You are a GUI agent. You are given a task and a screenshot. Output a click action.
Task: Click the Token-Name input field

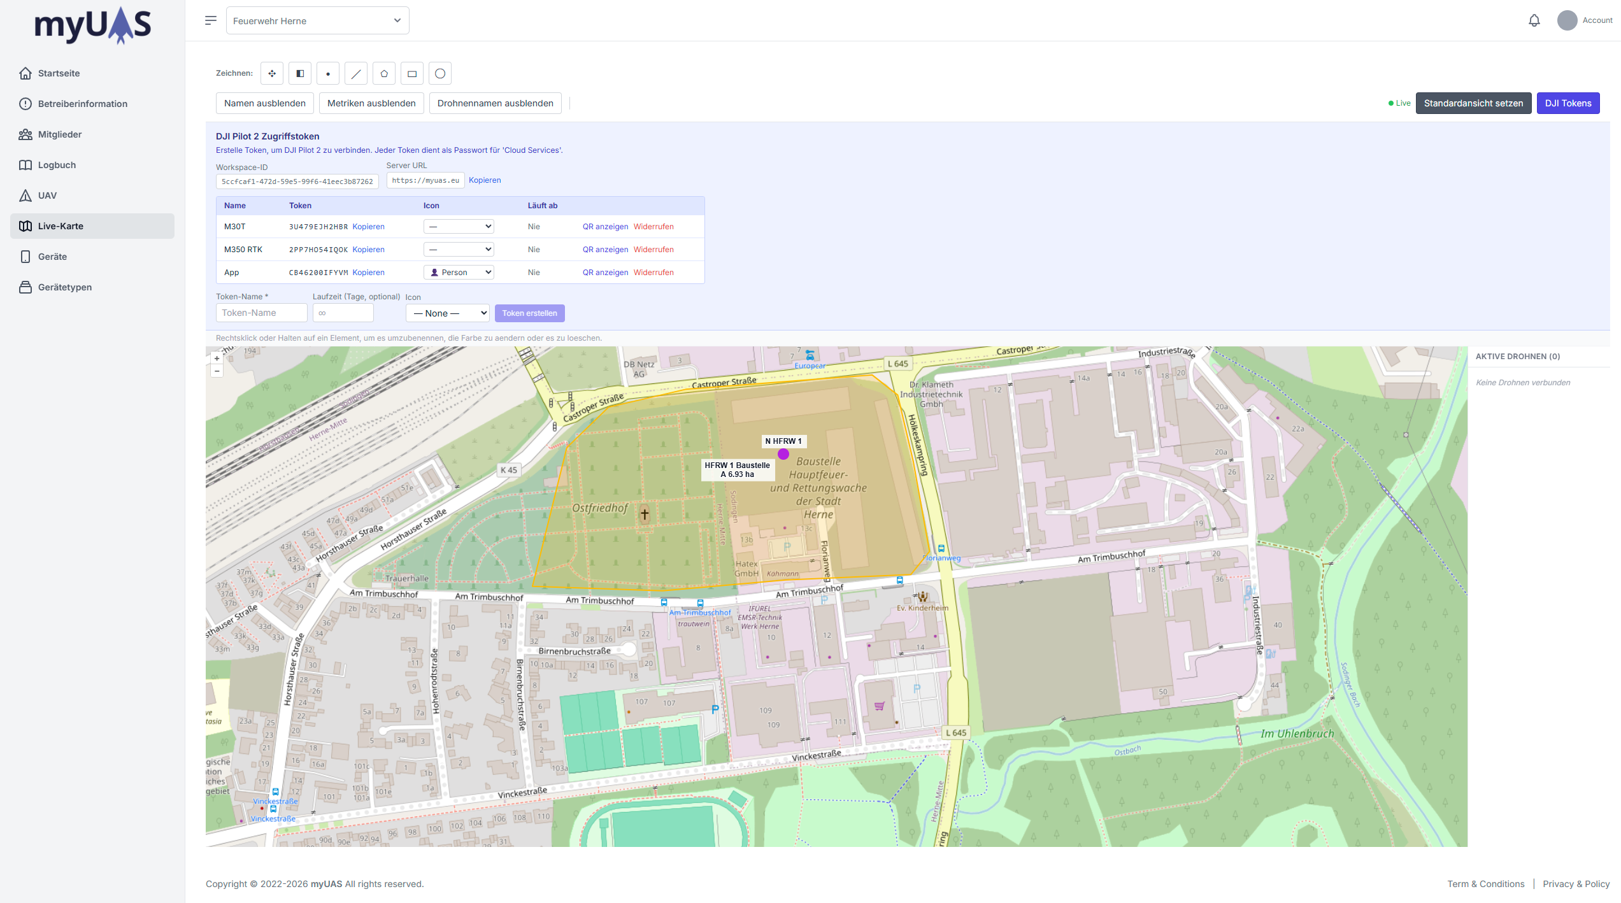[x=261, y=313]
